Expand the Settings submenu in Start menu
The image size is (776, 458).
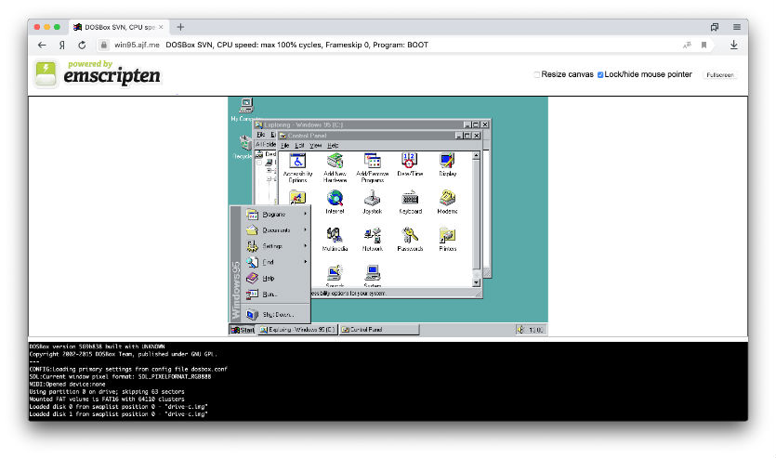coord(272,246)
